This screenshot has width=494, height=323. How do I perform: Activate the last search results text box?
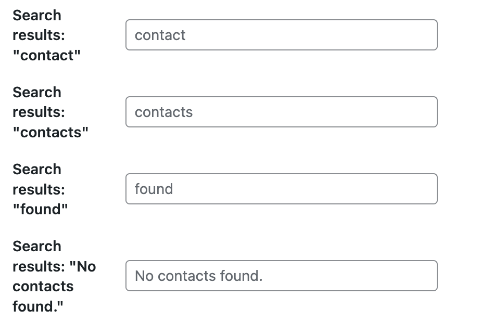point(281,276)
